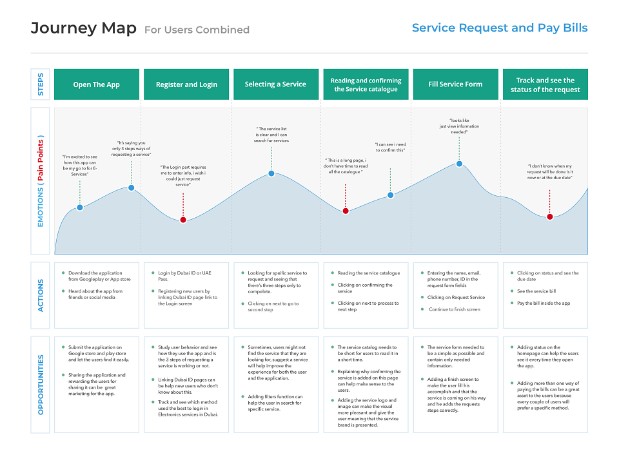Select the highest blue dot in Fill Service Form

tap(459, 164)
